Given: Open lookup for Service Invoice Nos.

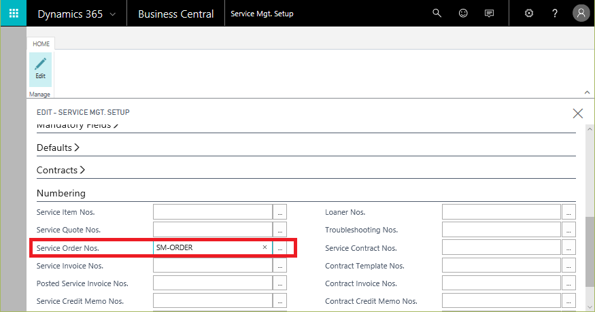Looking at the screenshot, I should tap(279, 265).
